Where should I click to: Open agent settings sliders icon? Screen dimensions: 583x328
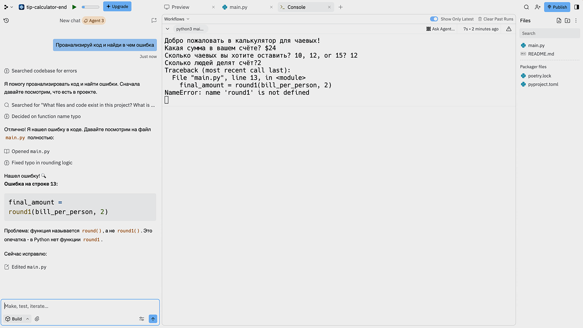(x=142, y=319)
